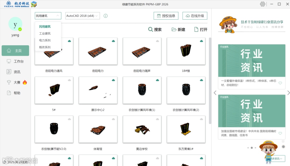Screen dimensions: 290x166
Task: Click the help document icon
Action: point(9,93)
